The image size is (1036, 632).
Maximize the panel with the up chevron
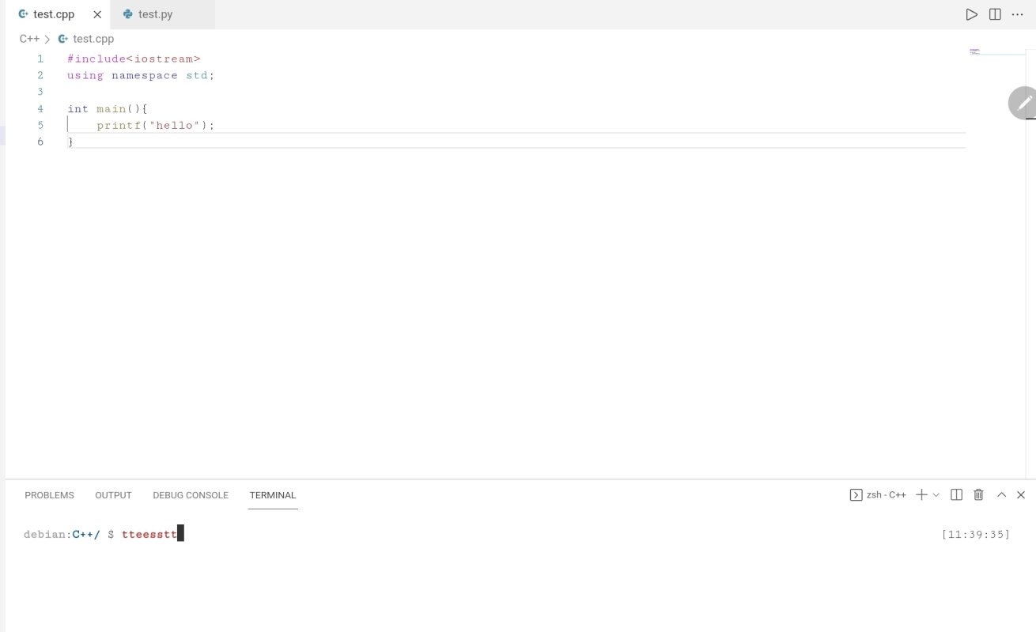click(x=1001, y=495)
